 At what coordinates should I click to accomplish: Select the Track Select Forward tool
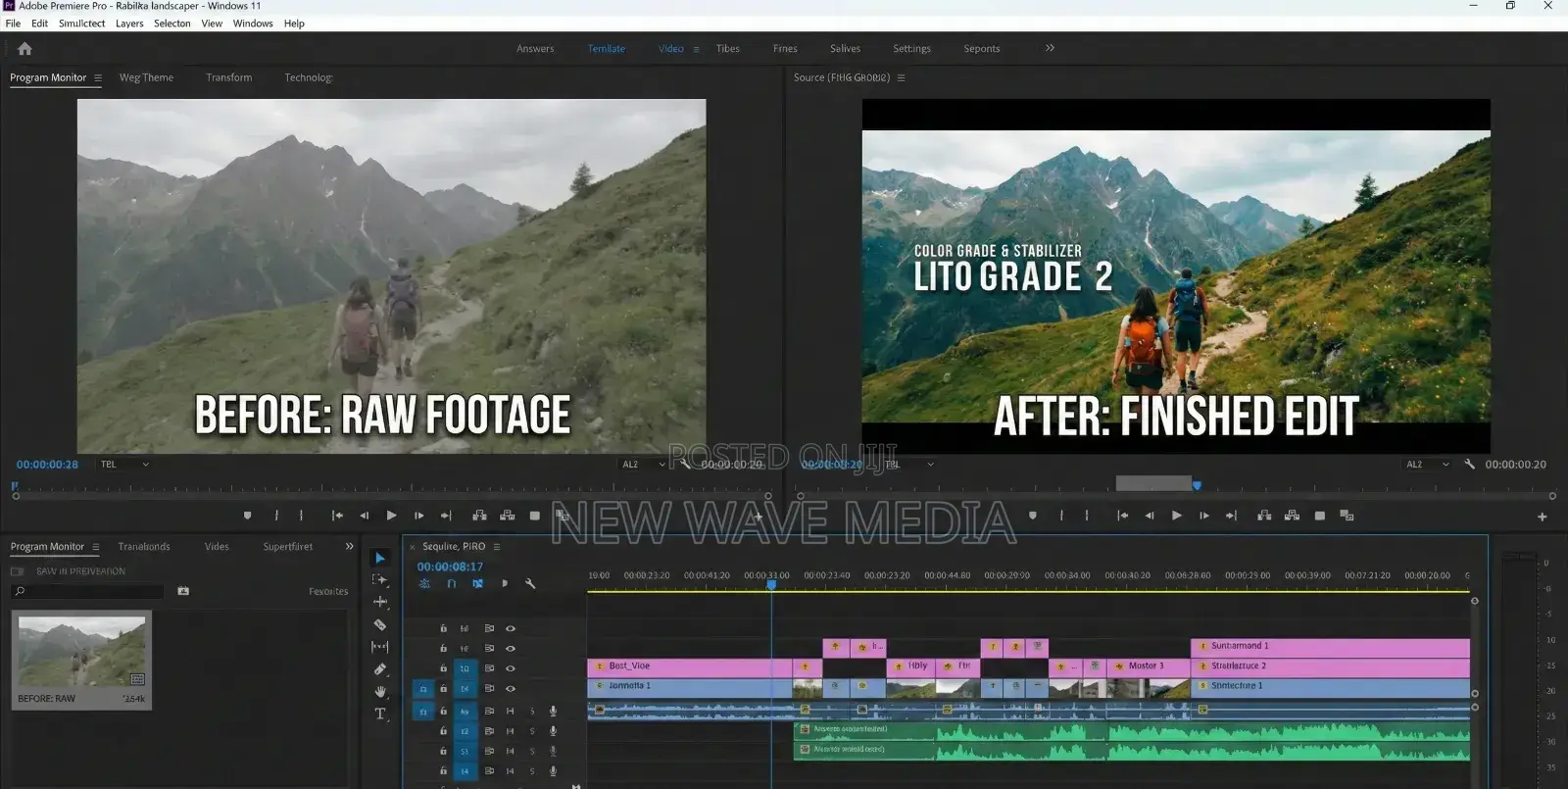pyautogui.click(x=380, y=580)
